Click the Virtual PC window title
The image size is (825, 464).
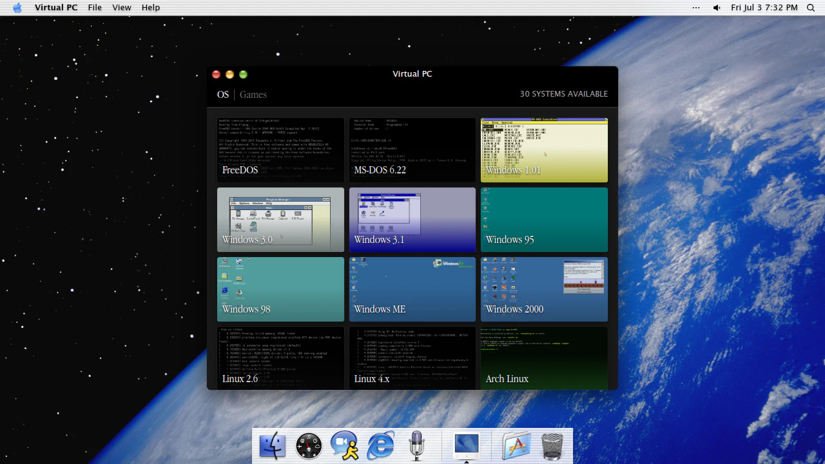[412, 74]
